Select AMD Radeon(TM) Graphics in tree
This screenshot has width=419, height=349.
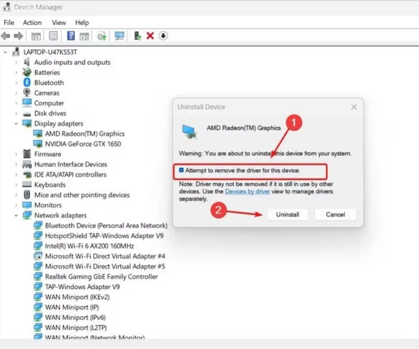pos(85,133)
